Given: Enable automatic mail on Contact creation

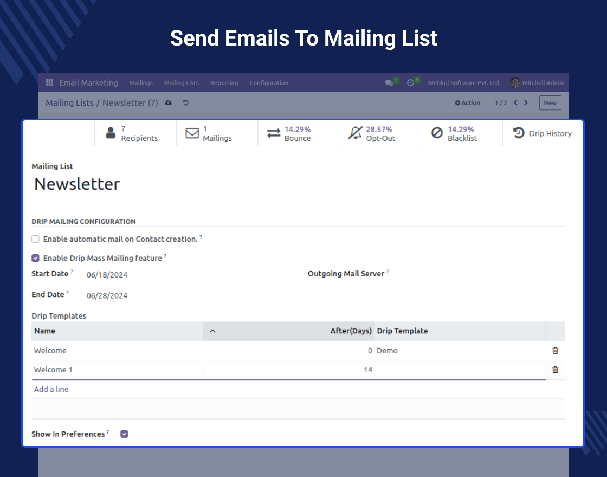Looking at the screenshot, I should (36, 239).
